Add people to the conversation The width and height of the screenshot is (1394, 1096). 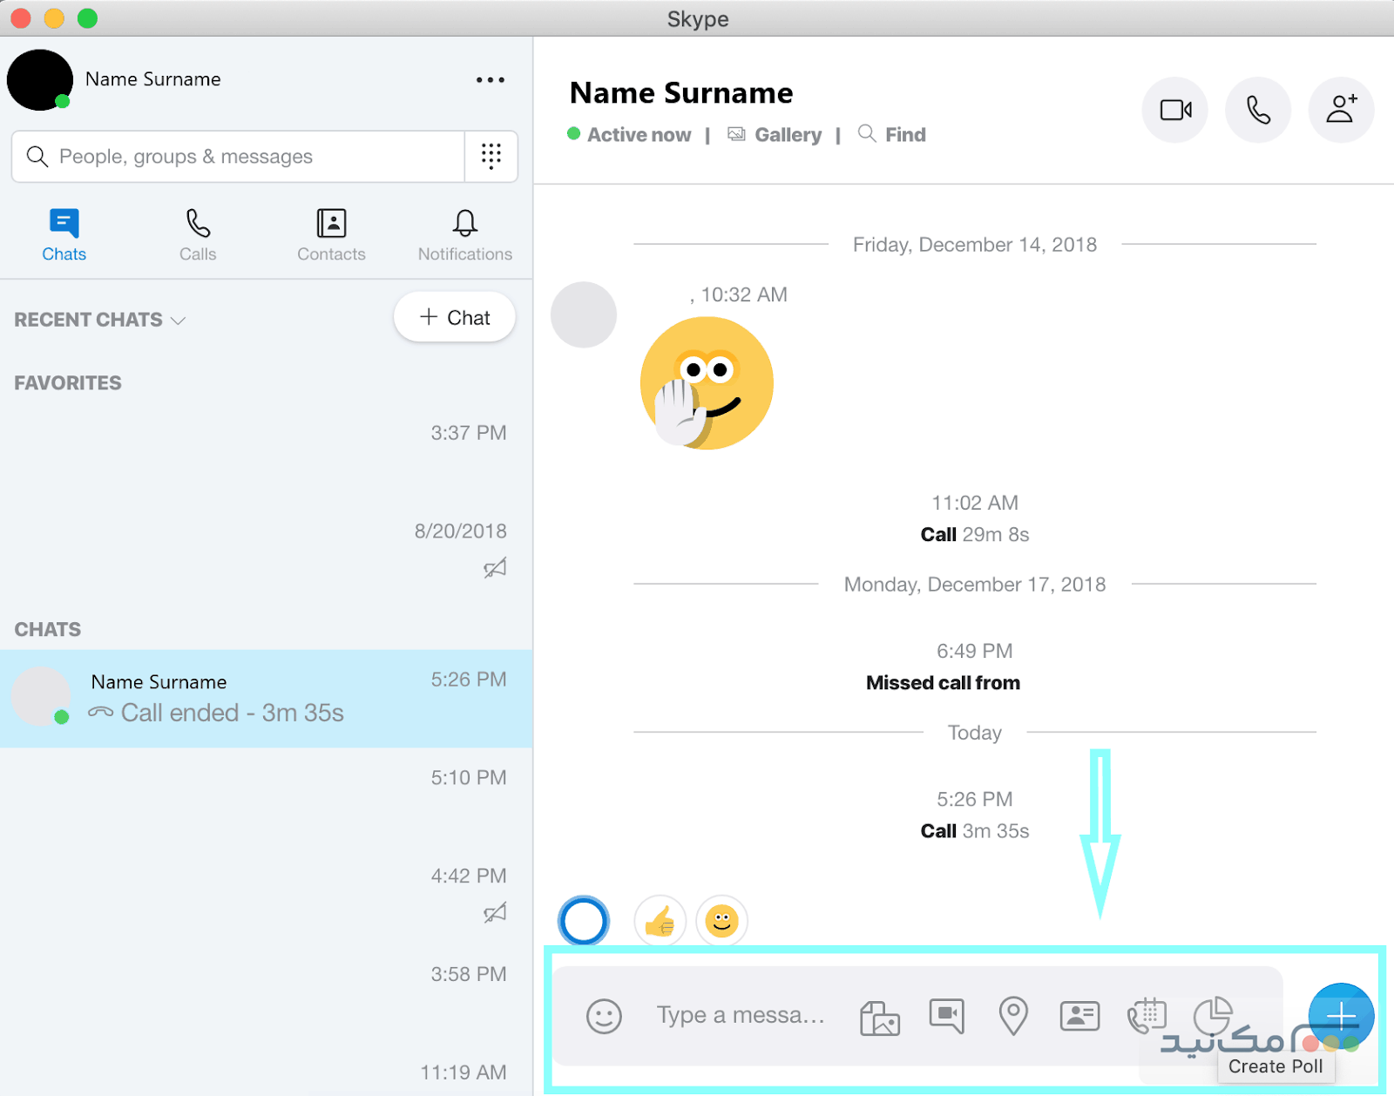click(1341, 110)
